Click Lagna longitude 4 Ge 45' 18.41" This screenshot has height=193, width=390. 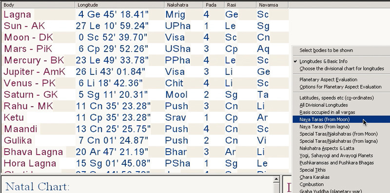point(113,15)
